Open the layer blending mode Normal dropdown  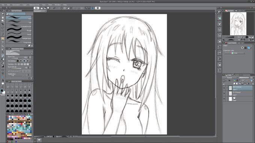pyautogui.click(x=230, y=78)
